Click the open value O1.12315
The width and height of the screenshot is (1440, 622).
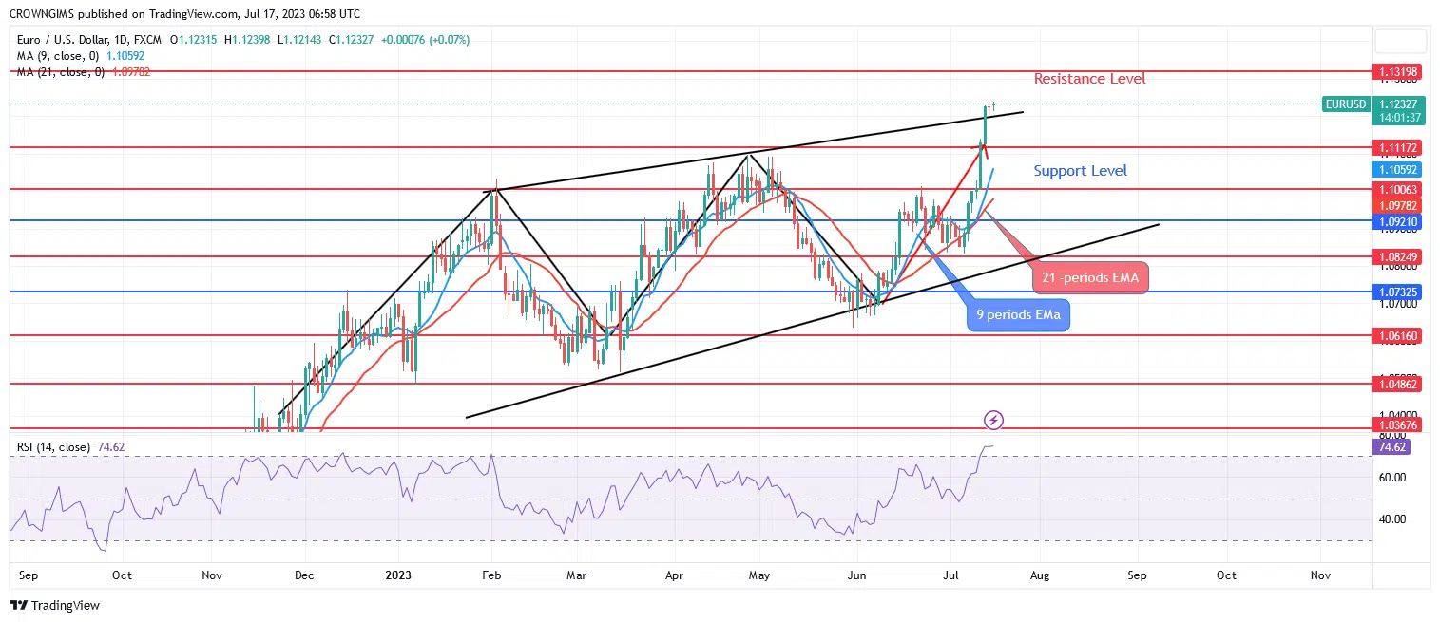[193, 40]
